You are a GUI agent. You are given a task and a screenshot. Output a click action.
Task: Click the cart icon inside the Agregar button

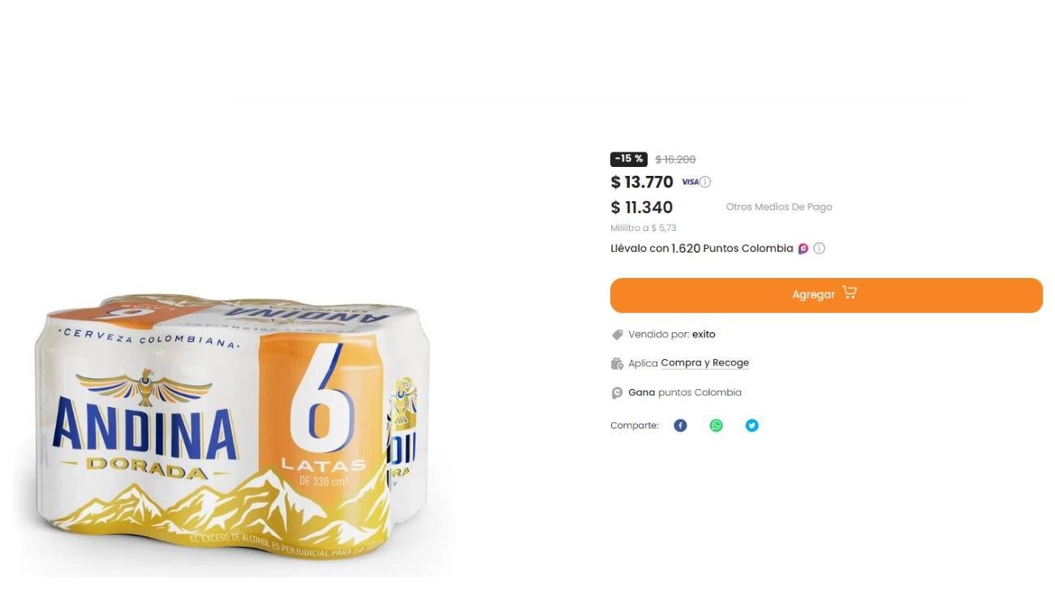[849, 293]
